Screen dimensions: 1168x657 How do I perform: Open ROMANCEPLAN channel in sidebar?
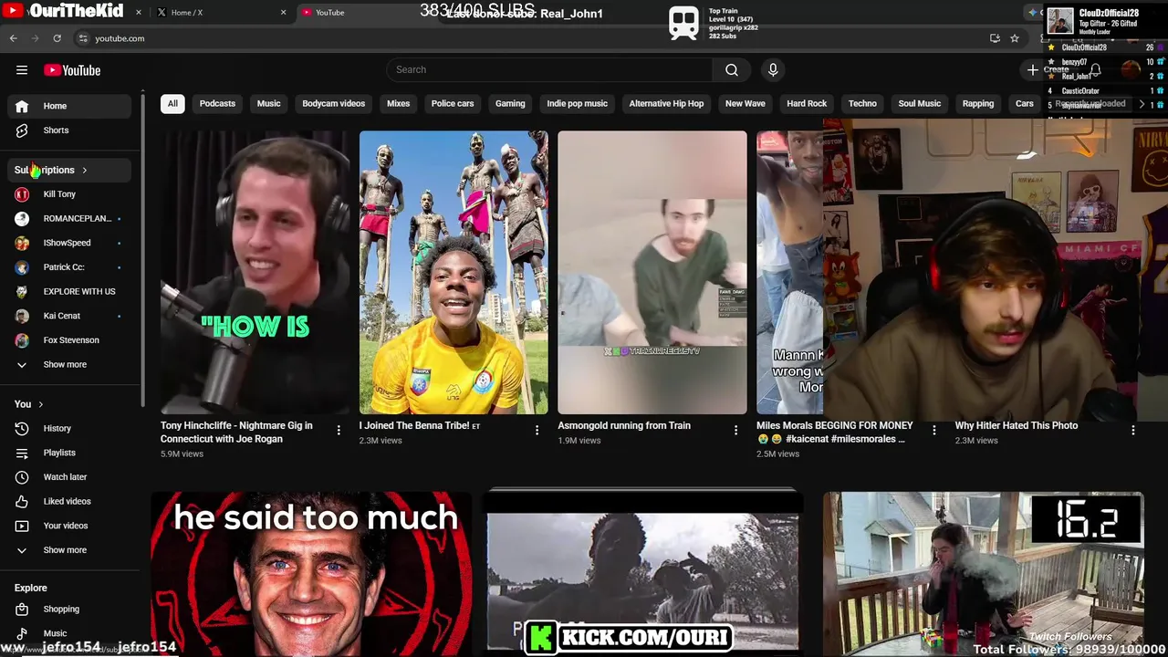tap(69, 219)
